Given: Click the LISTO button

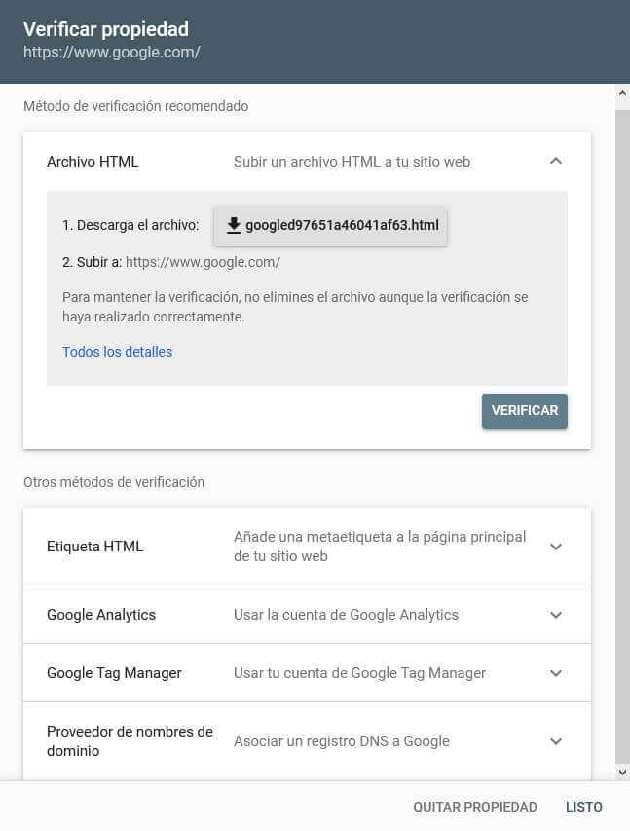Looking at the screenshot, I should pos(583,807).
